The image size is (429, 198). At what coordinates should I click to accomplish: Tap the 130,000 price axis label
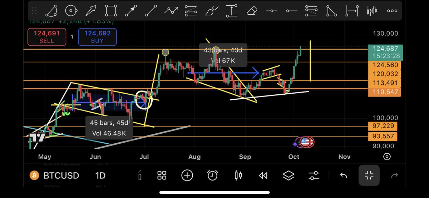tap(386, 34)
